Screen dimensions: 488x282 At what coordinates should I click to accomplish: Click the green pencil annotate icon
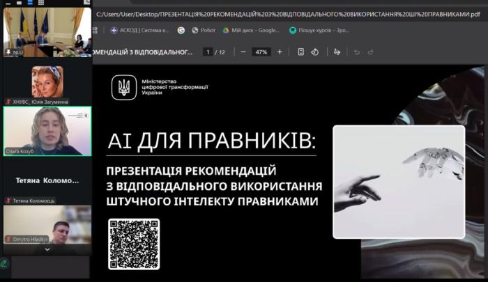tap(4, 263)
